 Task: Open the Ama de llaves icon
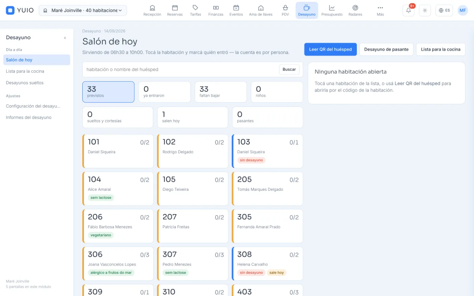click(261, 10)
